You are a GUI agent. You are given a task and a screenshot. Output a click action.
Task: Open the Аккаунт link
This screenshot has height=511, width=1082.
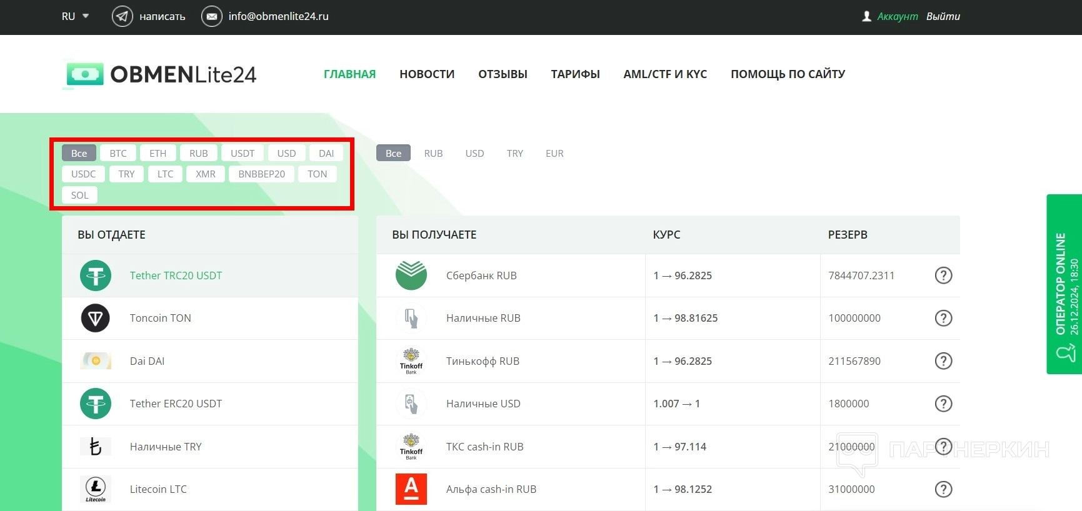(898, 16)
